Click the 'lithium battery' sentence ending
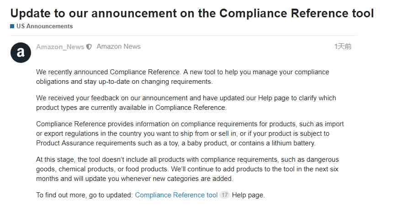Viewport: 402px width, 211px height. (294, 143)
